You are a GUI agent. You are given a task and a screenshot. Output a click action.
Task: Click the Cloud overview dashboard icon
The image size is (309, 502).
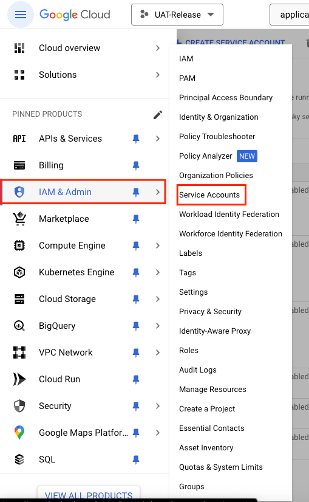coord(19,48)
